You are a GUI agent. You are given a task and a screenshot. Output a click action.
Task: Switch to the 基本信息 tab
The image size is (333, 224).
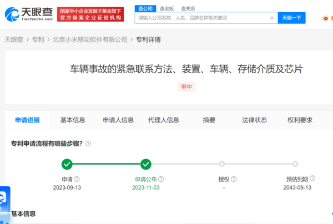point(73,120)
